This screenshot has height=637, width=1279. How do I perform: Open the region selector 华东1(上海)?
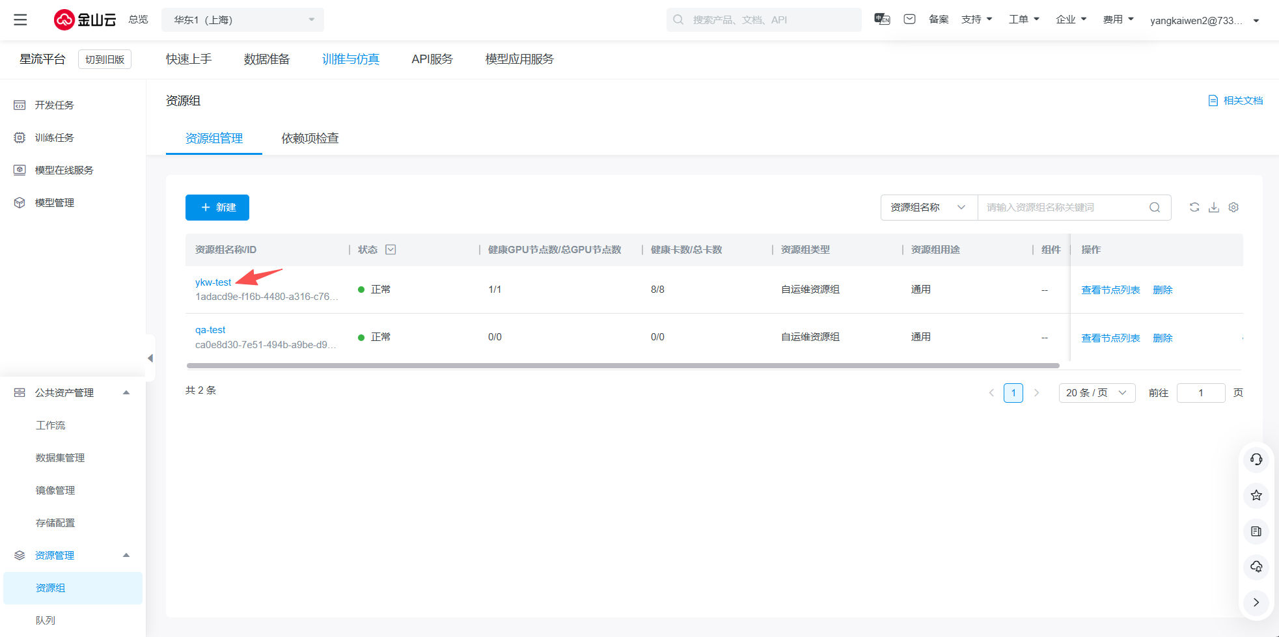[243, 20]
